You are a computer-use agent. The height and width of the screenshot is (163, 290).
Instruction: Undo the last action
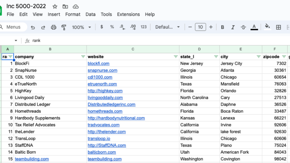(33, 27)
